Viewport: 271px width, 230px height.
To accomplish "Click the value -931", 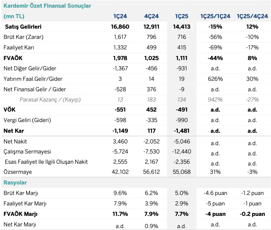I will [182, 68].
